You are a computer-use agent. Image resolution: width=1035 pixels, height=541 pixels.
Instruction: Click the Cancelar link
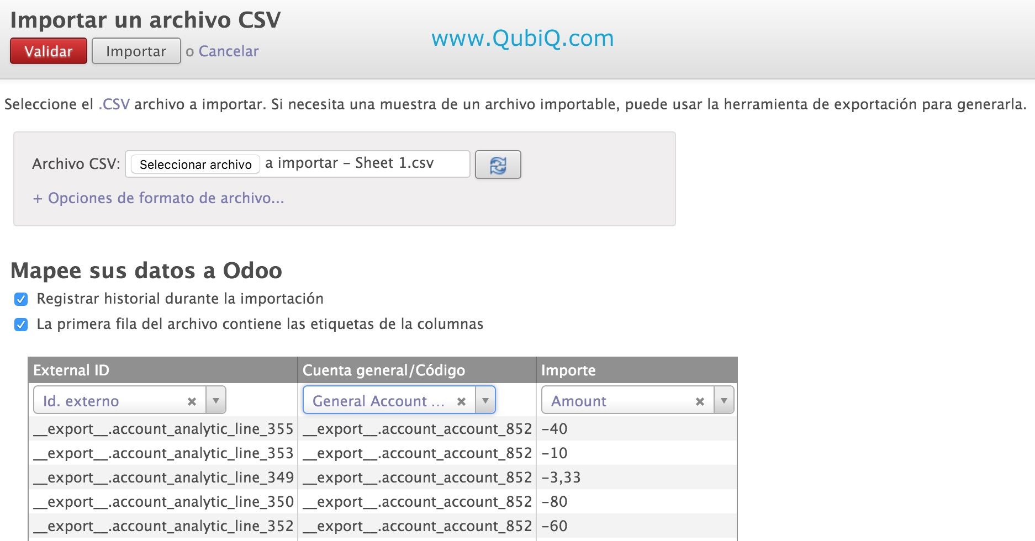(228, 51)
